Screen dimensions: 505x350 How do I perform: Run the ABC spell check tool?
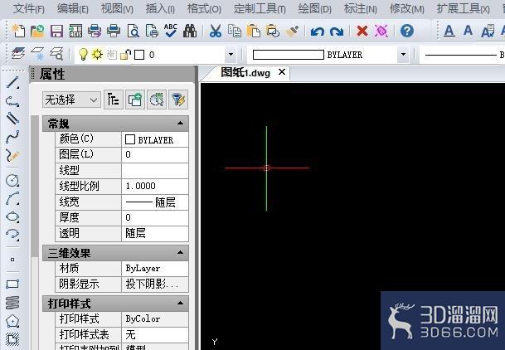pos(170,31)
